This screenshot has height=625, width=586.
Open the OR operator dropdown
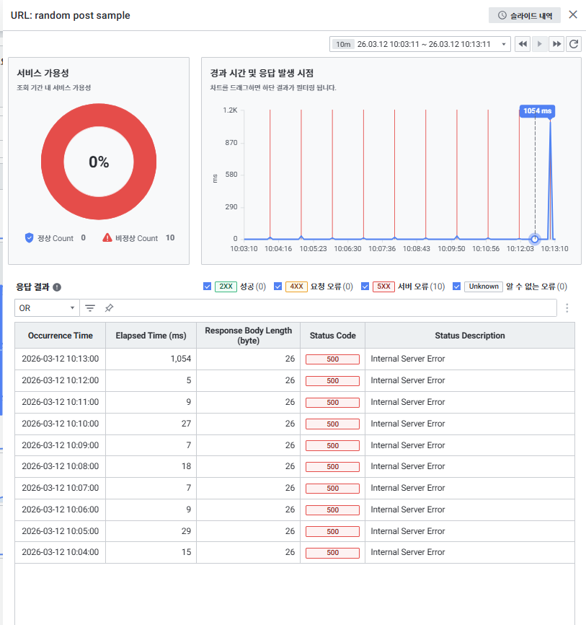47,308
